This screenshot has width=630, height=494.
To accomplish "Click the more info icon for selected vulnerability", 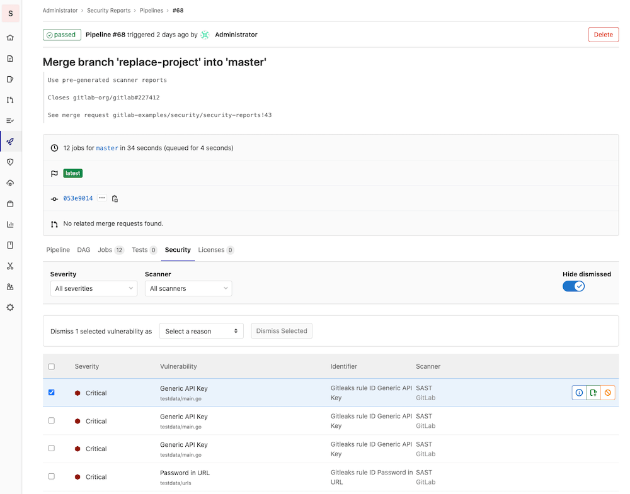I will click(x=579, y=393).
